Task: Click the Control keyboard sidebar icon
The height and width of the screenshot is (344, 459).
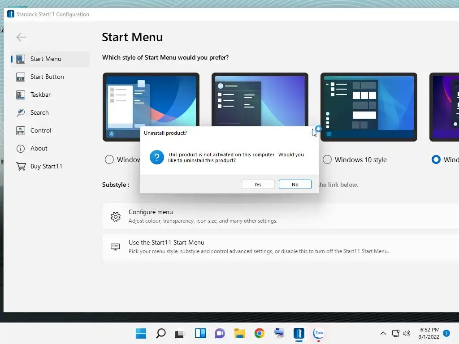Action: point(21,130)
